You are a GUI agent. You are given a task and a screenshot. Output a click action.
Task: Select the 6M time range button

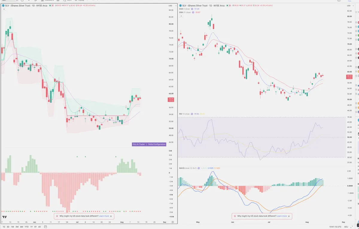click(22, 227)
